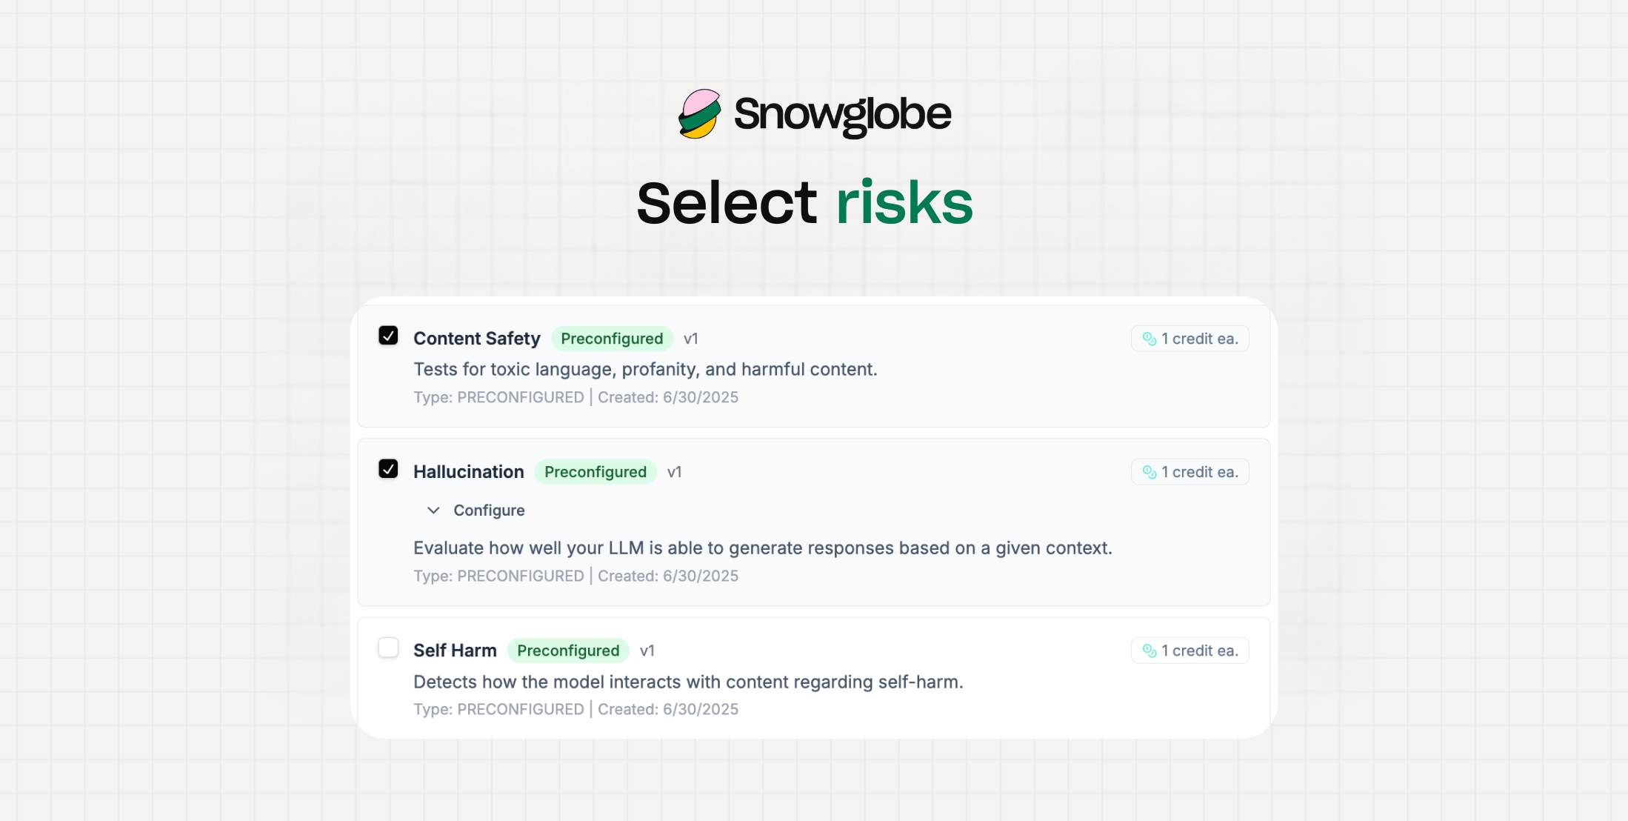Screen dimensions: 1628x821
Task: Click the v1 version label next to Hallucination
Action: coord(674,472)
